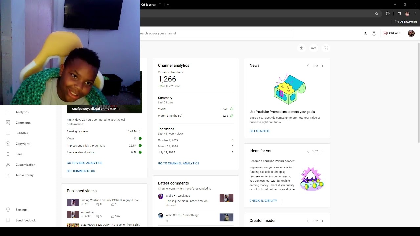The height and width of the screenshot is (236, 420).
Task: Open the Audio library sidebar icon
Action: pyautogui.click(x=8, y=175)
